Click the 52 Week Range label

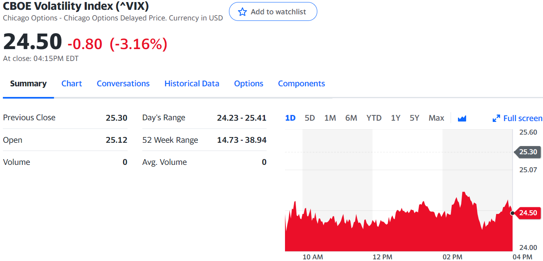pyautogui.click(x=170, y=140)
